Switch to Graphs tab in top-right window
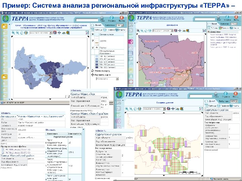The width and height of the screenshot is (242, 181). point(224,28)
